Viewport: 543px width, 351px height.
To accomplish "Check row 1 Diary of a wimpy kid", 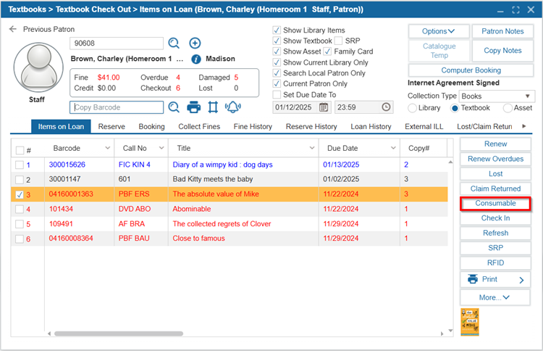I will pyautogui.click(x=20, y=165).
